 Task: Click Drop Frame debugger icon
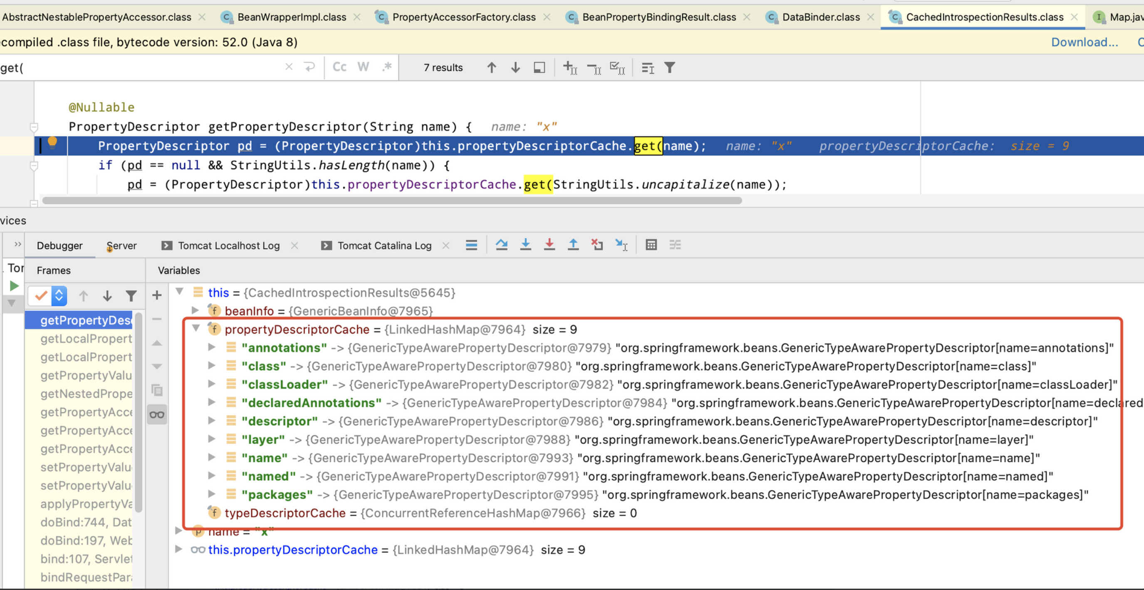tap(597, 245)
